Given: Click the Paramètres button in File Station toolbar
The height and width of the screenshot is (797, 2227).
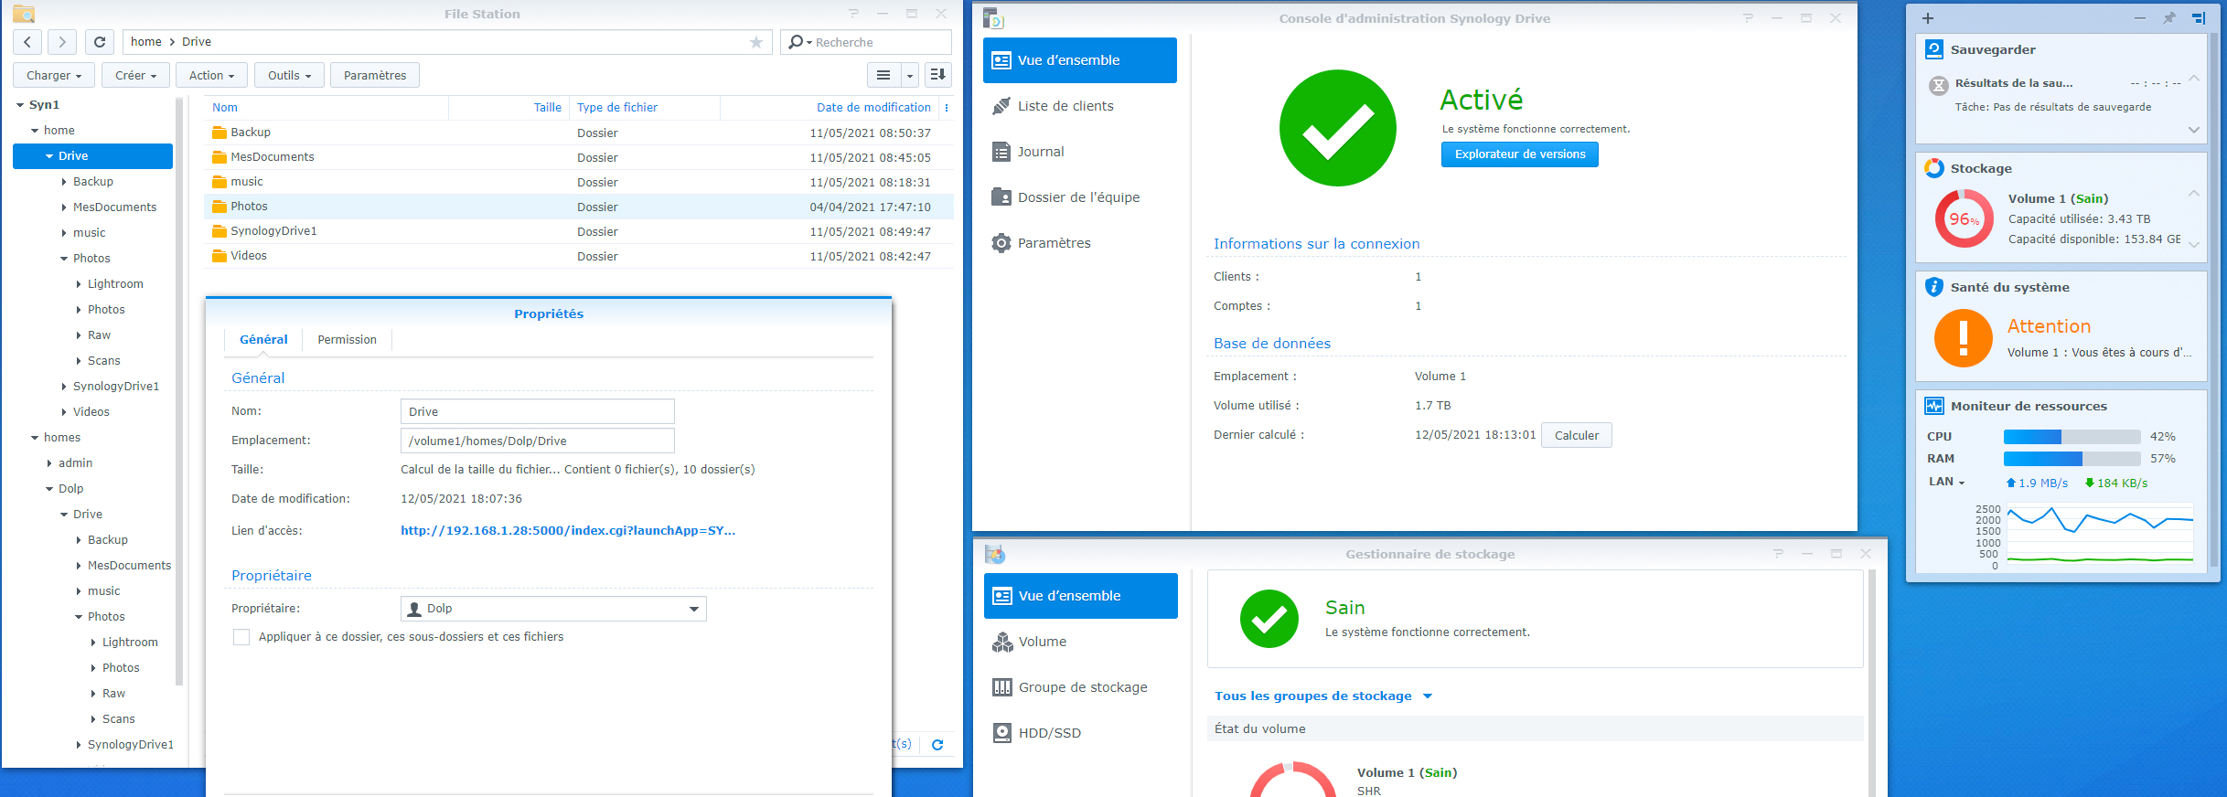Looking at the screenshot, I should click(x=375, y=75).
